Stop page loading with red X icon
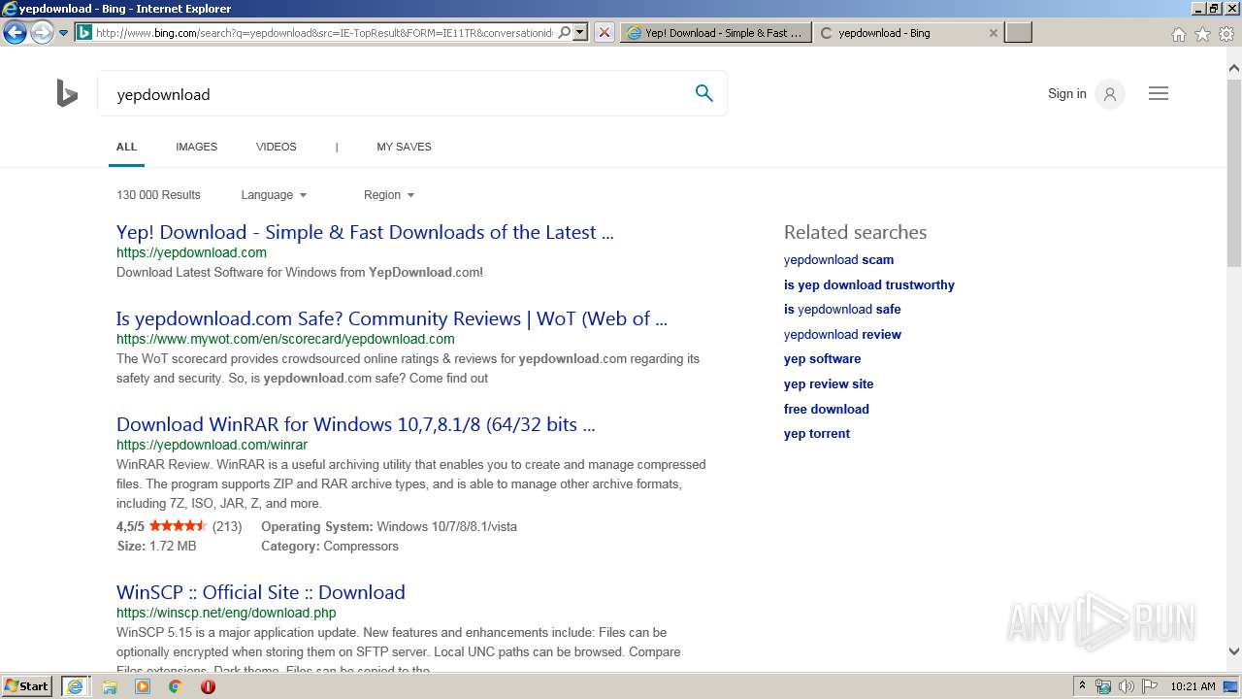Screen dimensions: 1242x699 click(604, 33)
